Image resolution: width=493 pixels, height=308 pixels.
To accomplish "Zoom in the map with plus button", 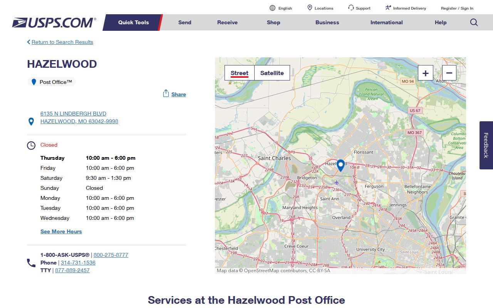I will pyautogui.click(x=426, y=73).
